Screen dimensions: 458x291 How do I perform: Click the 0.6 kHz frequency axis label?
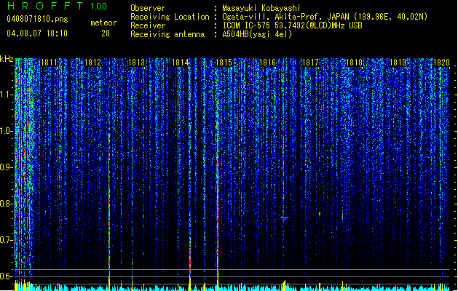(6, 276)
